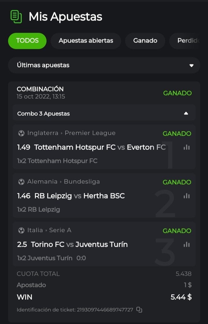The image size is (208, 324).
Task: Click the Mis Apuestas betting slip icon
Action: 16,17
